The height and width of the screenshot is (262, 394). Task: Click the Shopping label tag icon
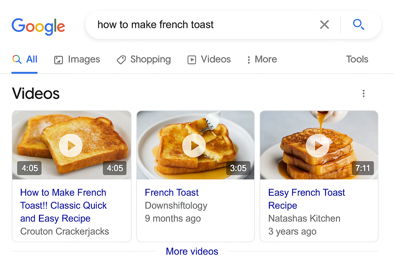tap(121, 59)
